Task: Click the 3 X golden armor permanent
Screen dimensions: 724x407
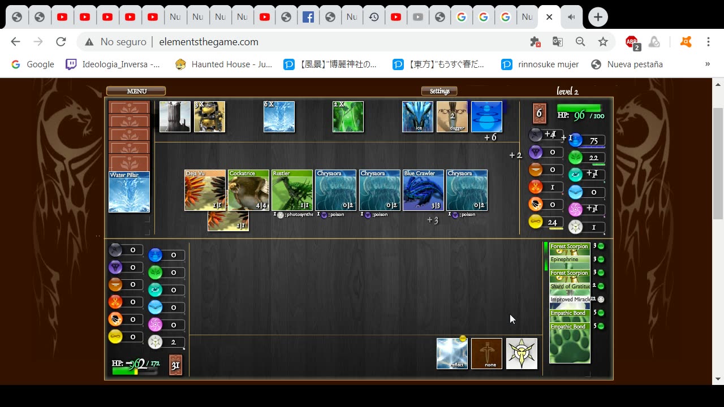Action: tap(209, 116)
